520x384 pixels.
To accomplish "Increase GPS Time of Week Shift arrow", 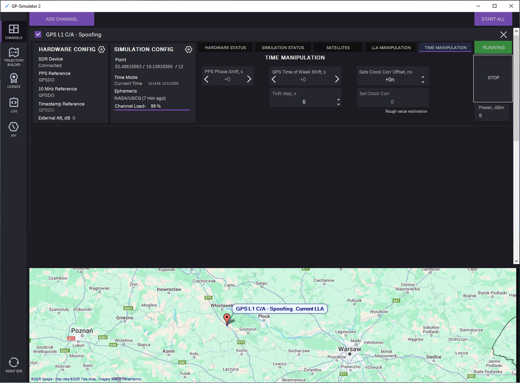I will 337,79.
